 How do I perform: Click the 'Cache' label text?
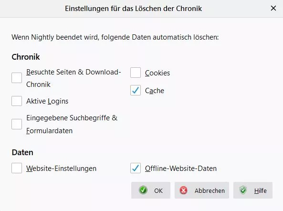pyautogui.click(x=155, y=91)
